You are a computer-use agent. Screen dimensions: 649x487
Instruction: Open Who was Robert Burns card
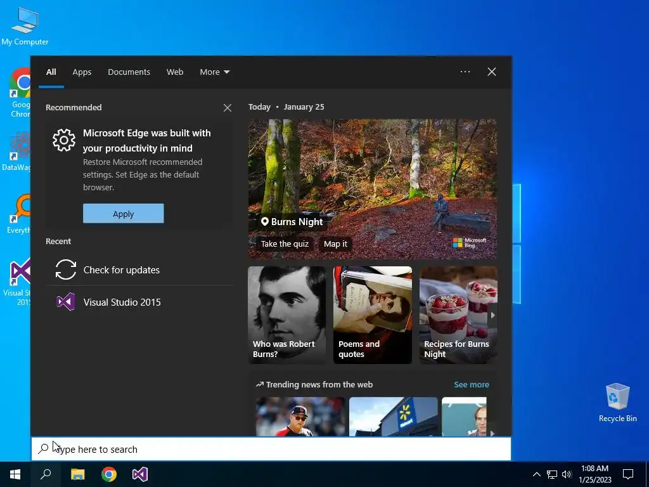(287, 315)
